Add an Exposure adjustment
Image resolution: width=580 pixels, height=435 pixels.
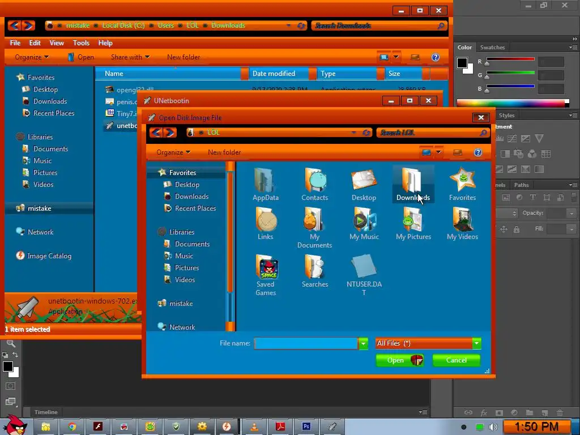pos(525,138)
